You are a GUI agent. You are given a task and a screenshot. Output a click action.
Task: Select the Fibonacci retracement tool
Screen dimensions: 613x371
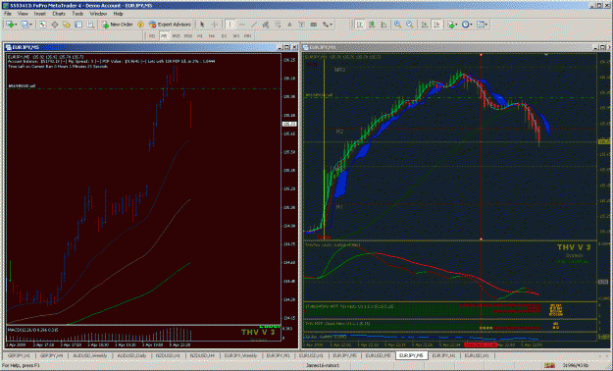(x=278, y=25)
